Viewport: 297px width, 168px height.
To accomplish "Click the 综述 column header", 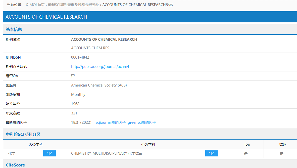I will (282, 144).
